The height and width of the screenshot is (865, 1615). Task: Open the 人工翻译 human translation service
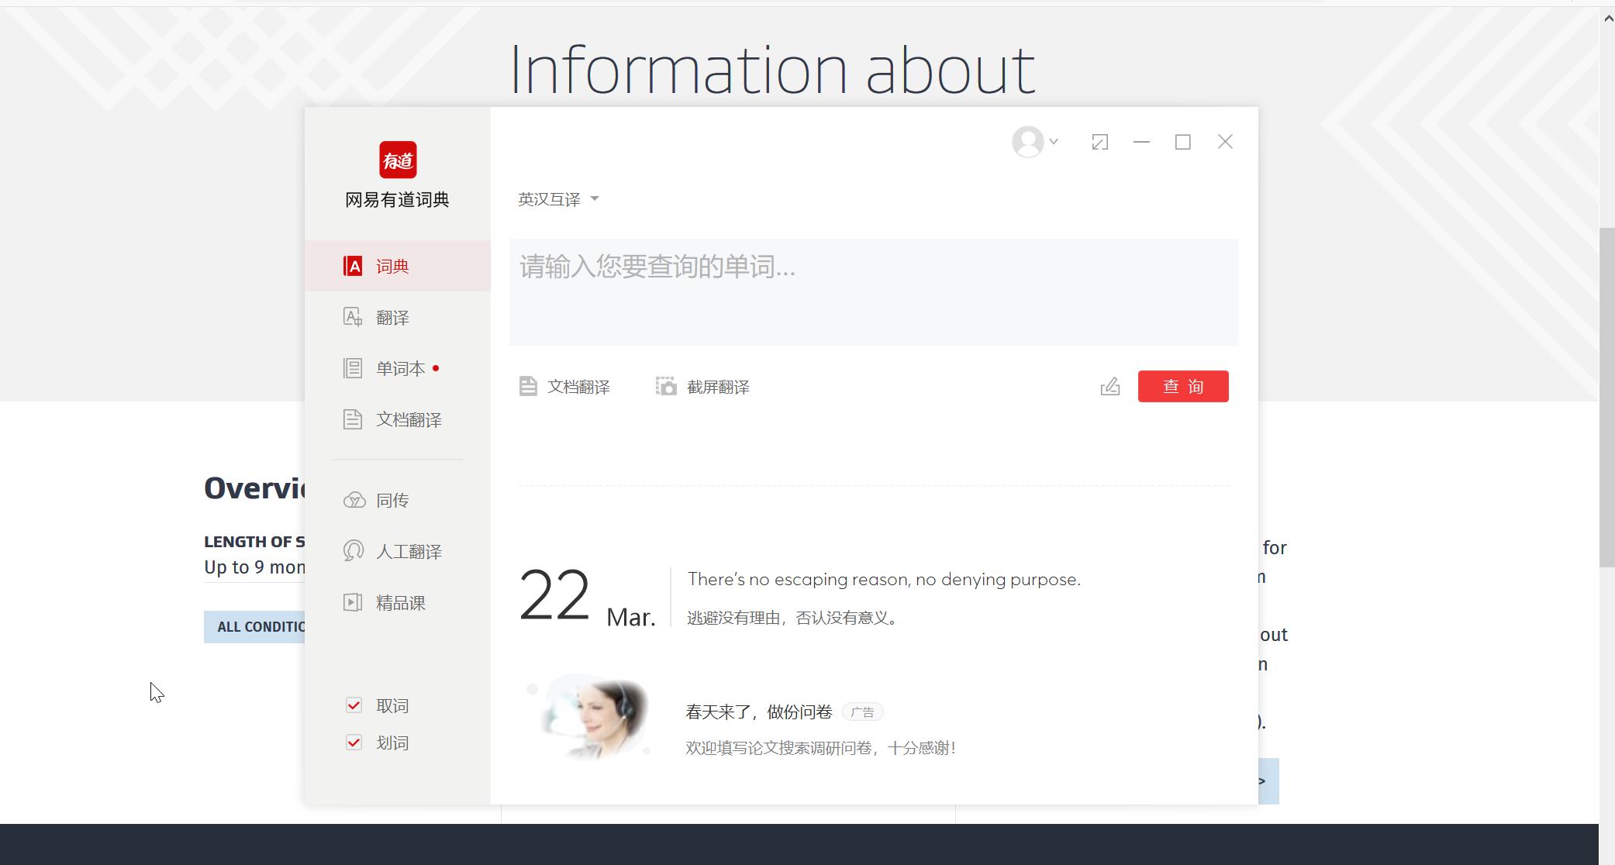pos(409,551)
